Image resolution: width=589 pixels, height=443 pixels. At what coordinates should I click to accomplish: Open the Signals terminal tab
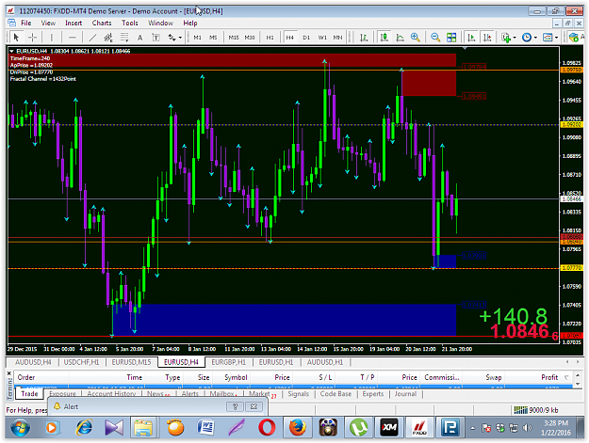pyautogui.click(x=298, y=393)
